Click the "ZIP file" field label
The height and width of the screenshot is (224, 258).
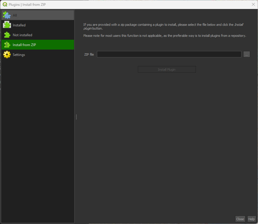[x=89, y=54]
